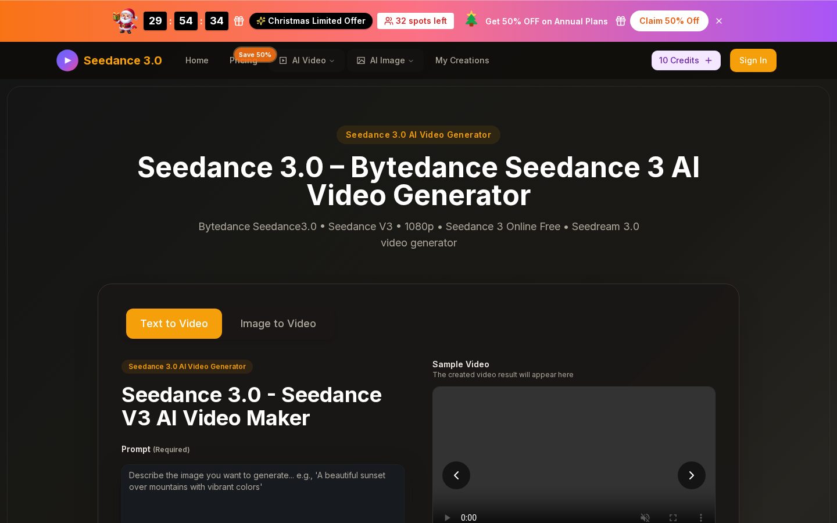This screenshot has width=837, height=523.
Task: Switch to the Image to Video tab
Action: click(278, 324)
